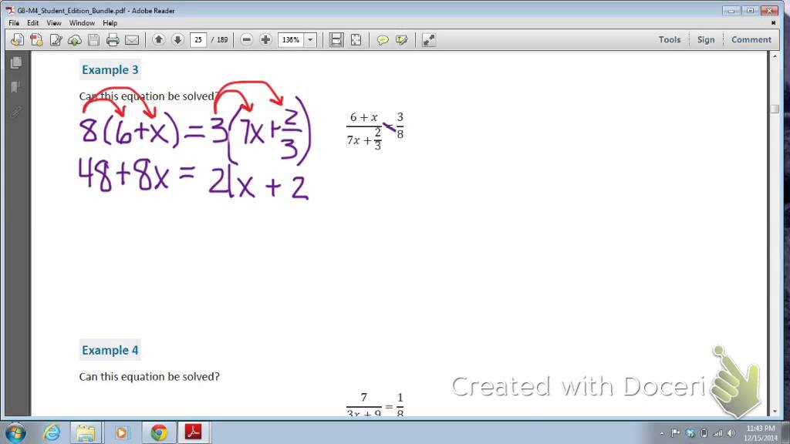Open the Help menu
Image resolution: width=790 pixels, height=444 pixels.
(x=110, y=23)
